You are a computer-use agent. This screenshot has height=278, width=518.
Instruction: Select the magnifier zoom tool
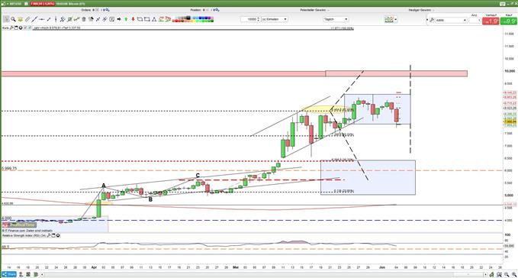(x=13, y=20)
